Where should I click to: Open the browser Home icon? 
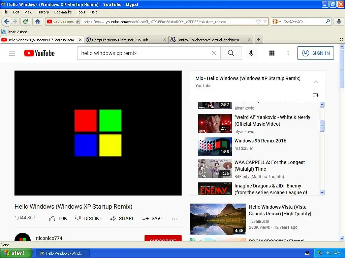(x=38, y=21)
